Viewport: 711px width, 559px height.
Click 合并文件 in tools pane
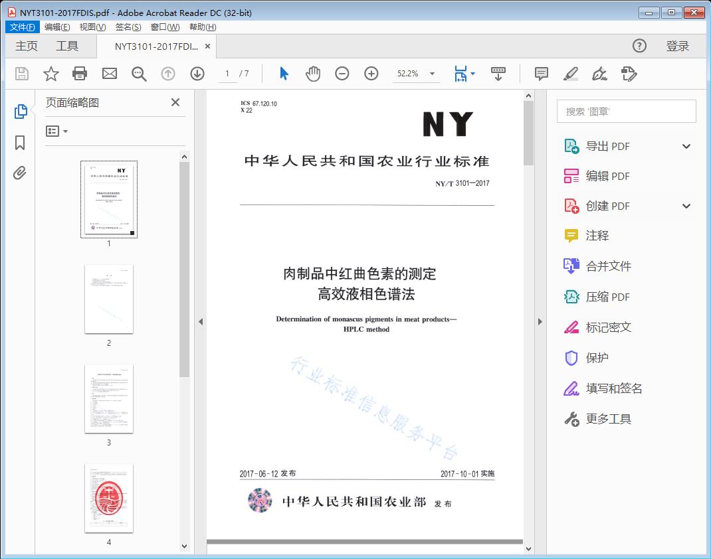point(608,266)
